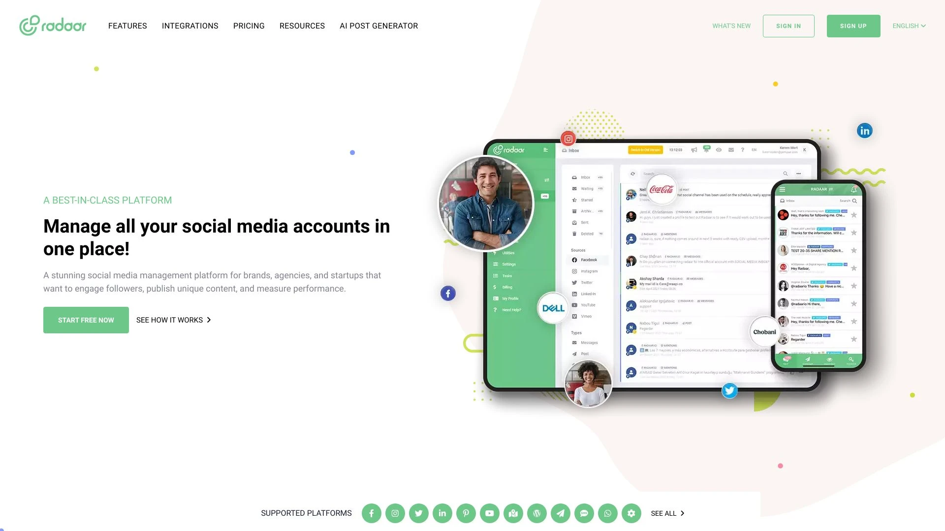
Task: Click the SIGN IN button
Action: click(788, 26)
